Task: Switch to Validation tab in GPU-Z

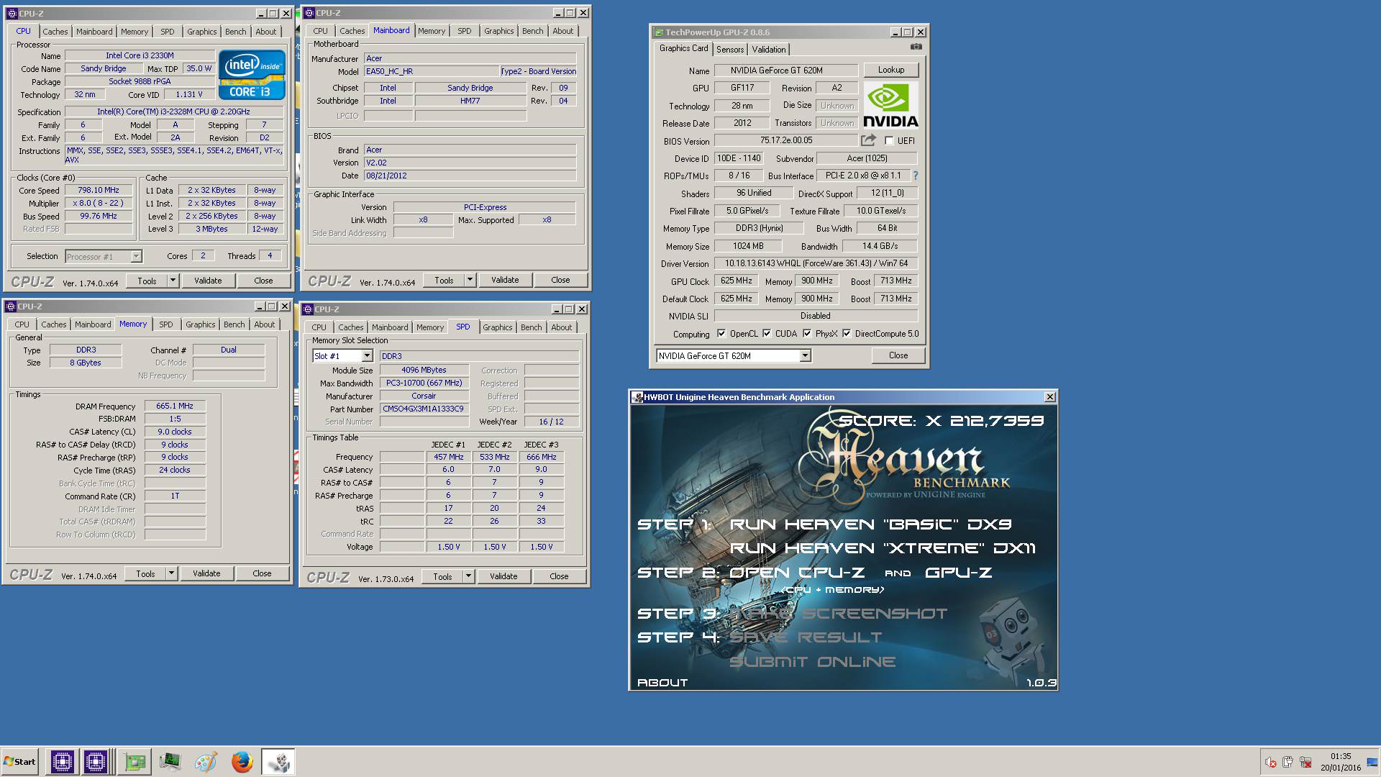Action: (769, 50)
